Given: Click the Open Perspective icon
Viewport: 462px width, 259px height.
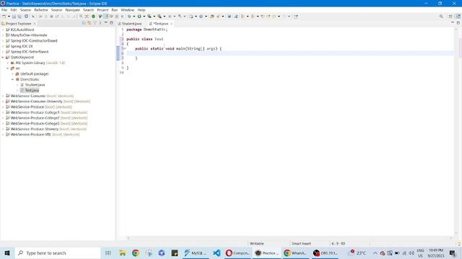Looking at the screenshot, I should (x=450, y=17).
